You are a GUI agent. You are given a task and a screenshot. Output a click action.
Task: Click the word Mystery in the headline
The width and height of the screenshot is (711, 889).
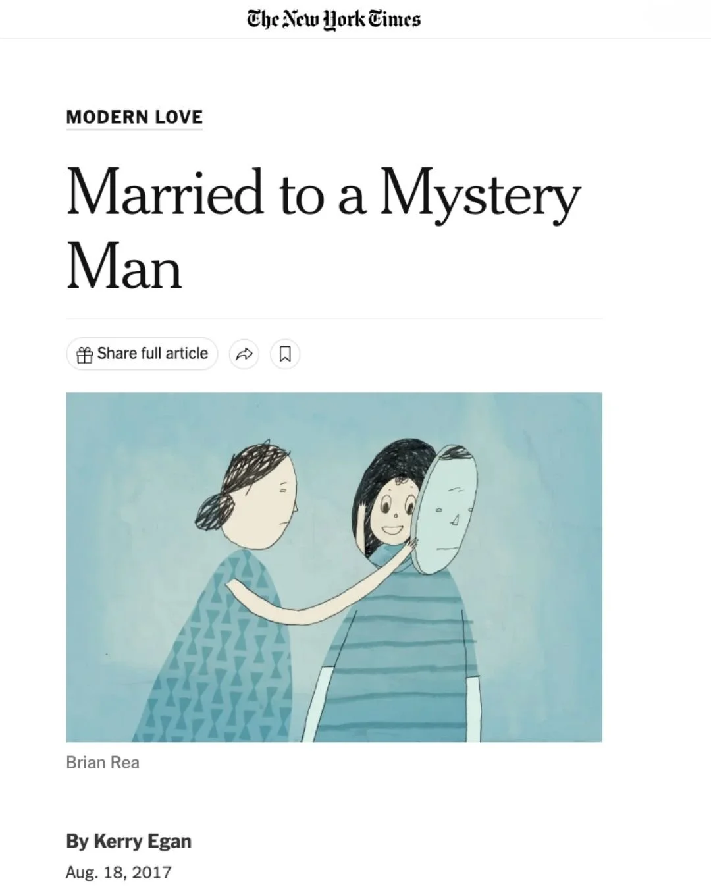pos(480,195)
